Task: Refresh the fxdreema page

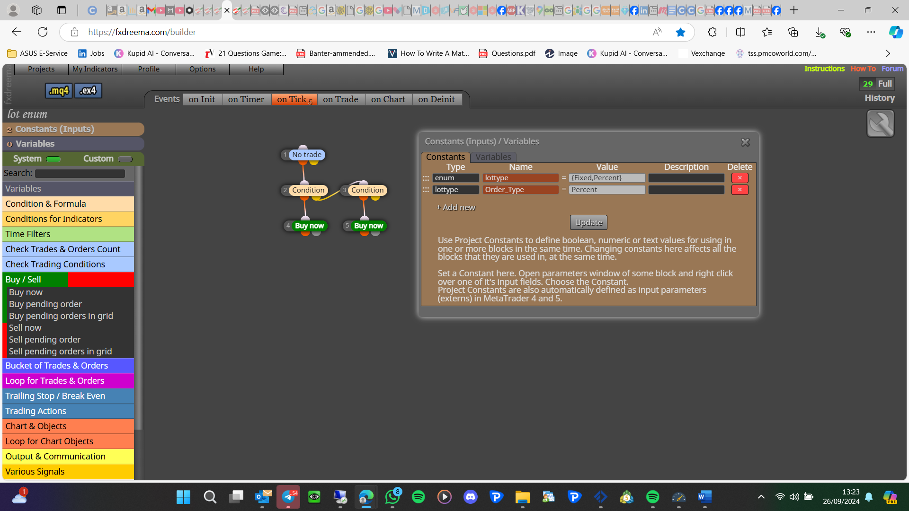Action: [43, 32]
